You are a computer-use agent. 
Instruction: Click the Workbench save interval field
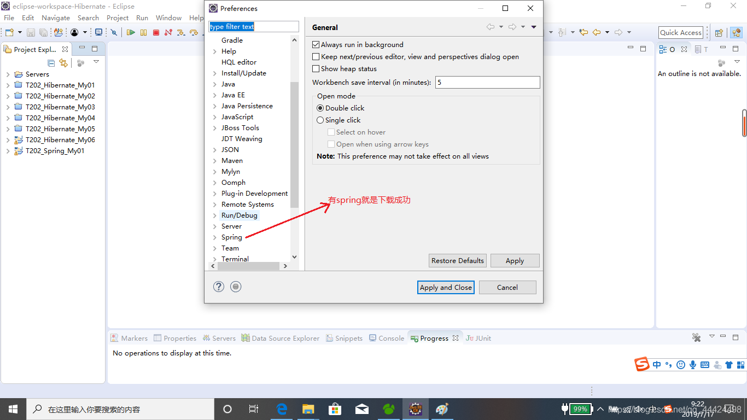point(487,83)
